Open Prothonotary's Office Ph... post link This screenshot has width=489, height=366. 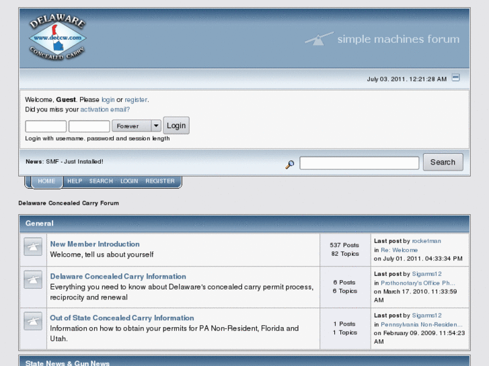pos(418,283)
